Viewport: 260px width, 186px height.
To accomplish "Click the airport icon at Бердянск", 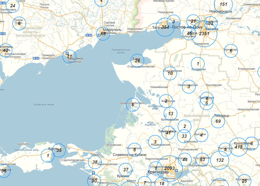I will tap(67, 53).
